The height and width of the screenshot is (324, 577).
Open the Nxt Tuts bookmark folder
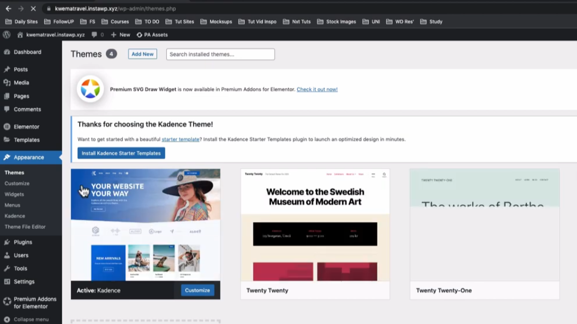[297, 22]
